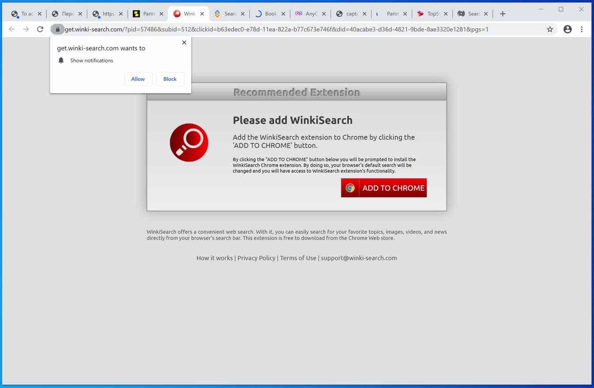Close the captc tab
The width and height of the screenshot is (594, 388).
coord(364,14)
